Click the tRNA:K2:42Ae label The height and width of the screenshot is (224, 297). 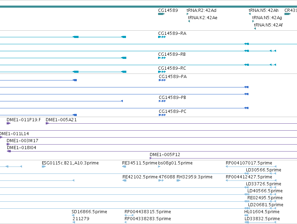(203, 18)
